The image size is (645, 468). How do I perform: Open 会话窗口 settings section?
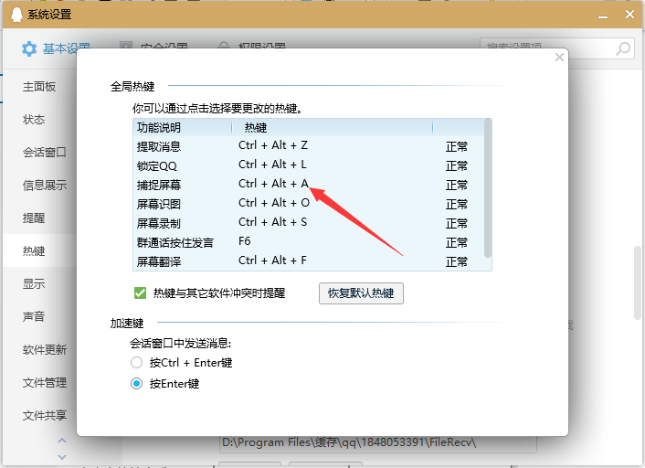coord(45,153)
